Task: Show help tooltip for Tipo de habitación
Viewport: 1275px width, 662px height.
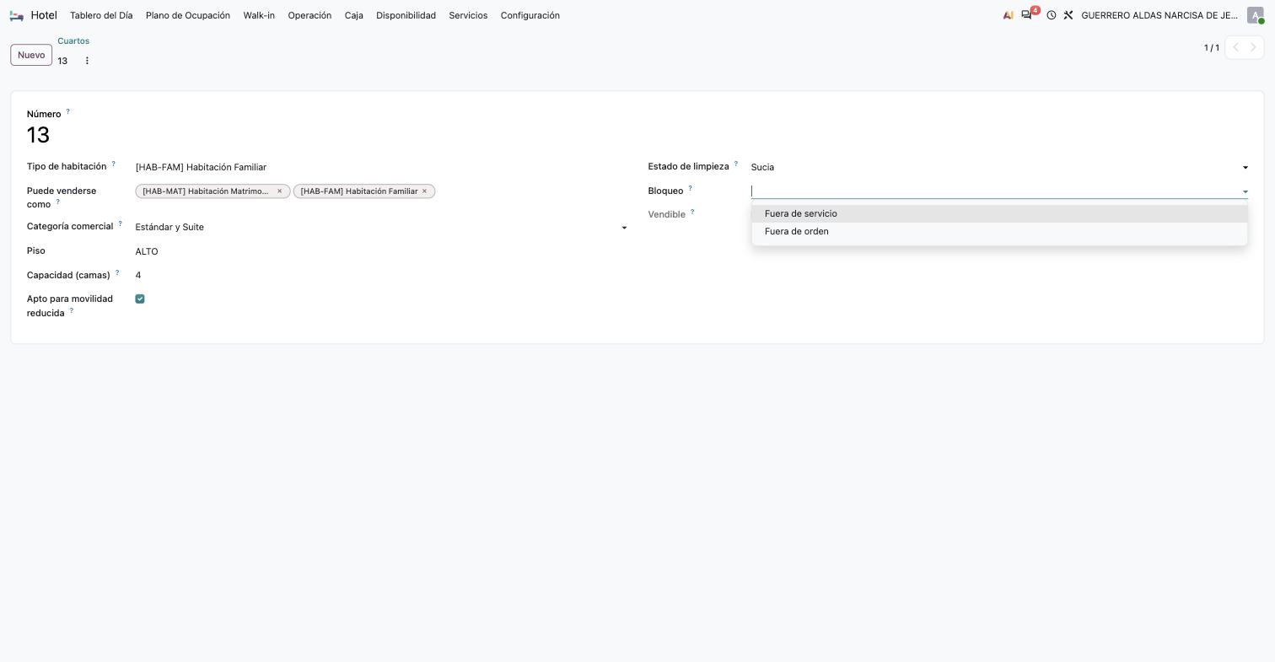Action: point(113,164)
